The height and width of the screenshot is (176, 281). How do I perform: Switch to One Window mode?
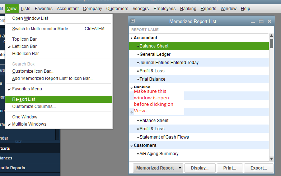pyautogui.click(x=59, y=117)
